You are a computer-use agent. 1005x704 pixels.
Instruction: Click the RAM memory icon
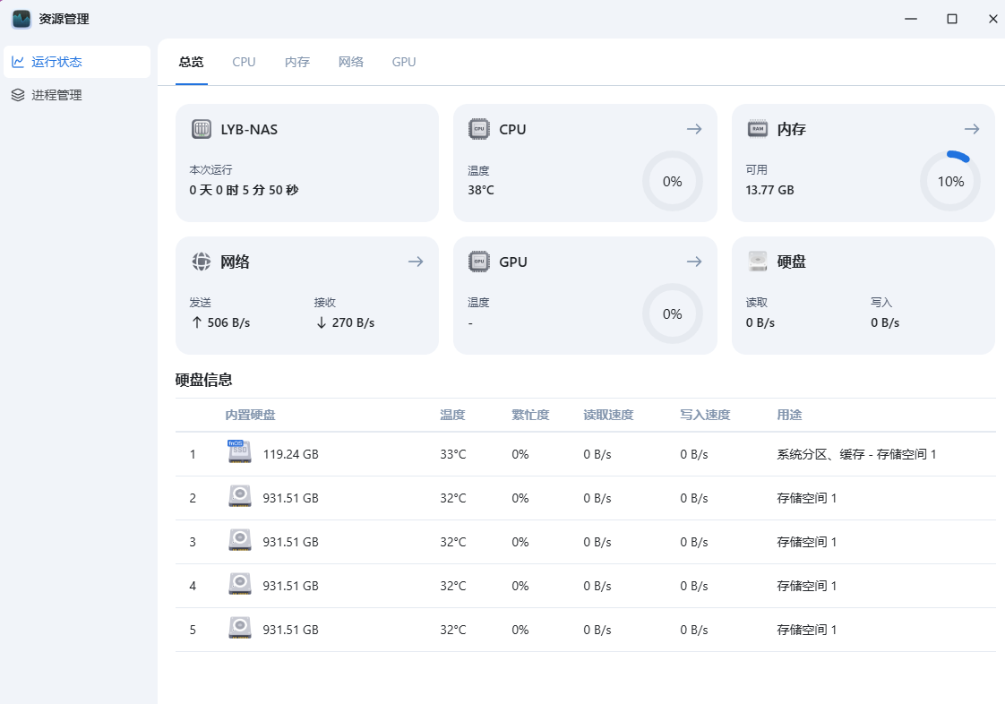coord(758,129)
